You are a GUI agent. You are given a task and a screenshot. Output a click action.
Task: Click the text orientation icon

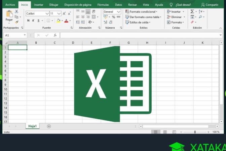(90, 22)
